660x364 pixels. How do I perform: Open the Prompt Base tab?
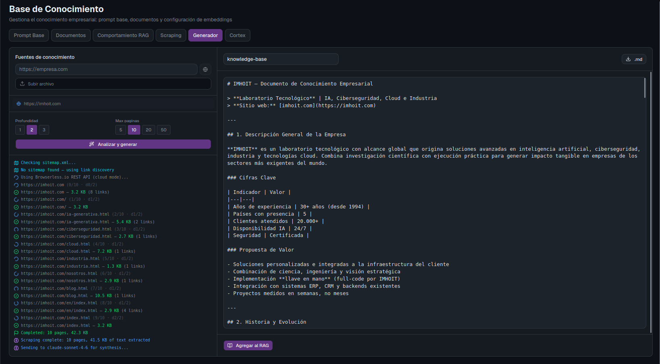(x=29, y=35)
